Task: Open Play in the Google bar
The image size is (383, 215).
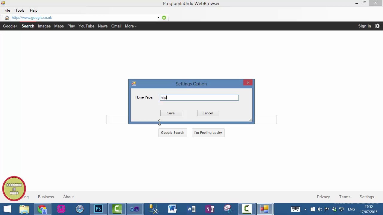Action: pyautogui.click(x=71, y=26)
